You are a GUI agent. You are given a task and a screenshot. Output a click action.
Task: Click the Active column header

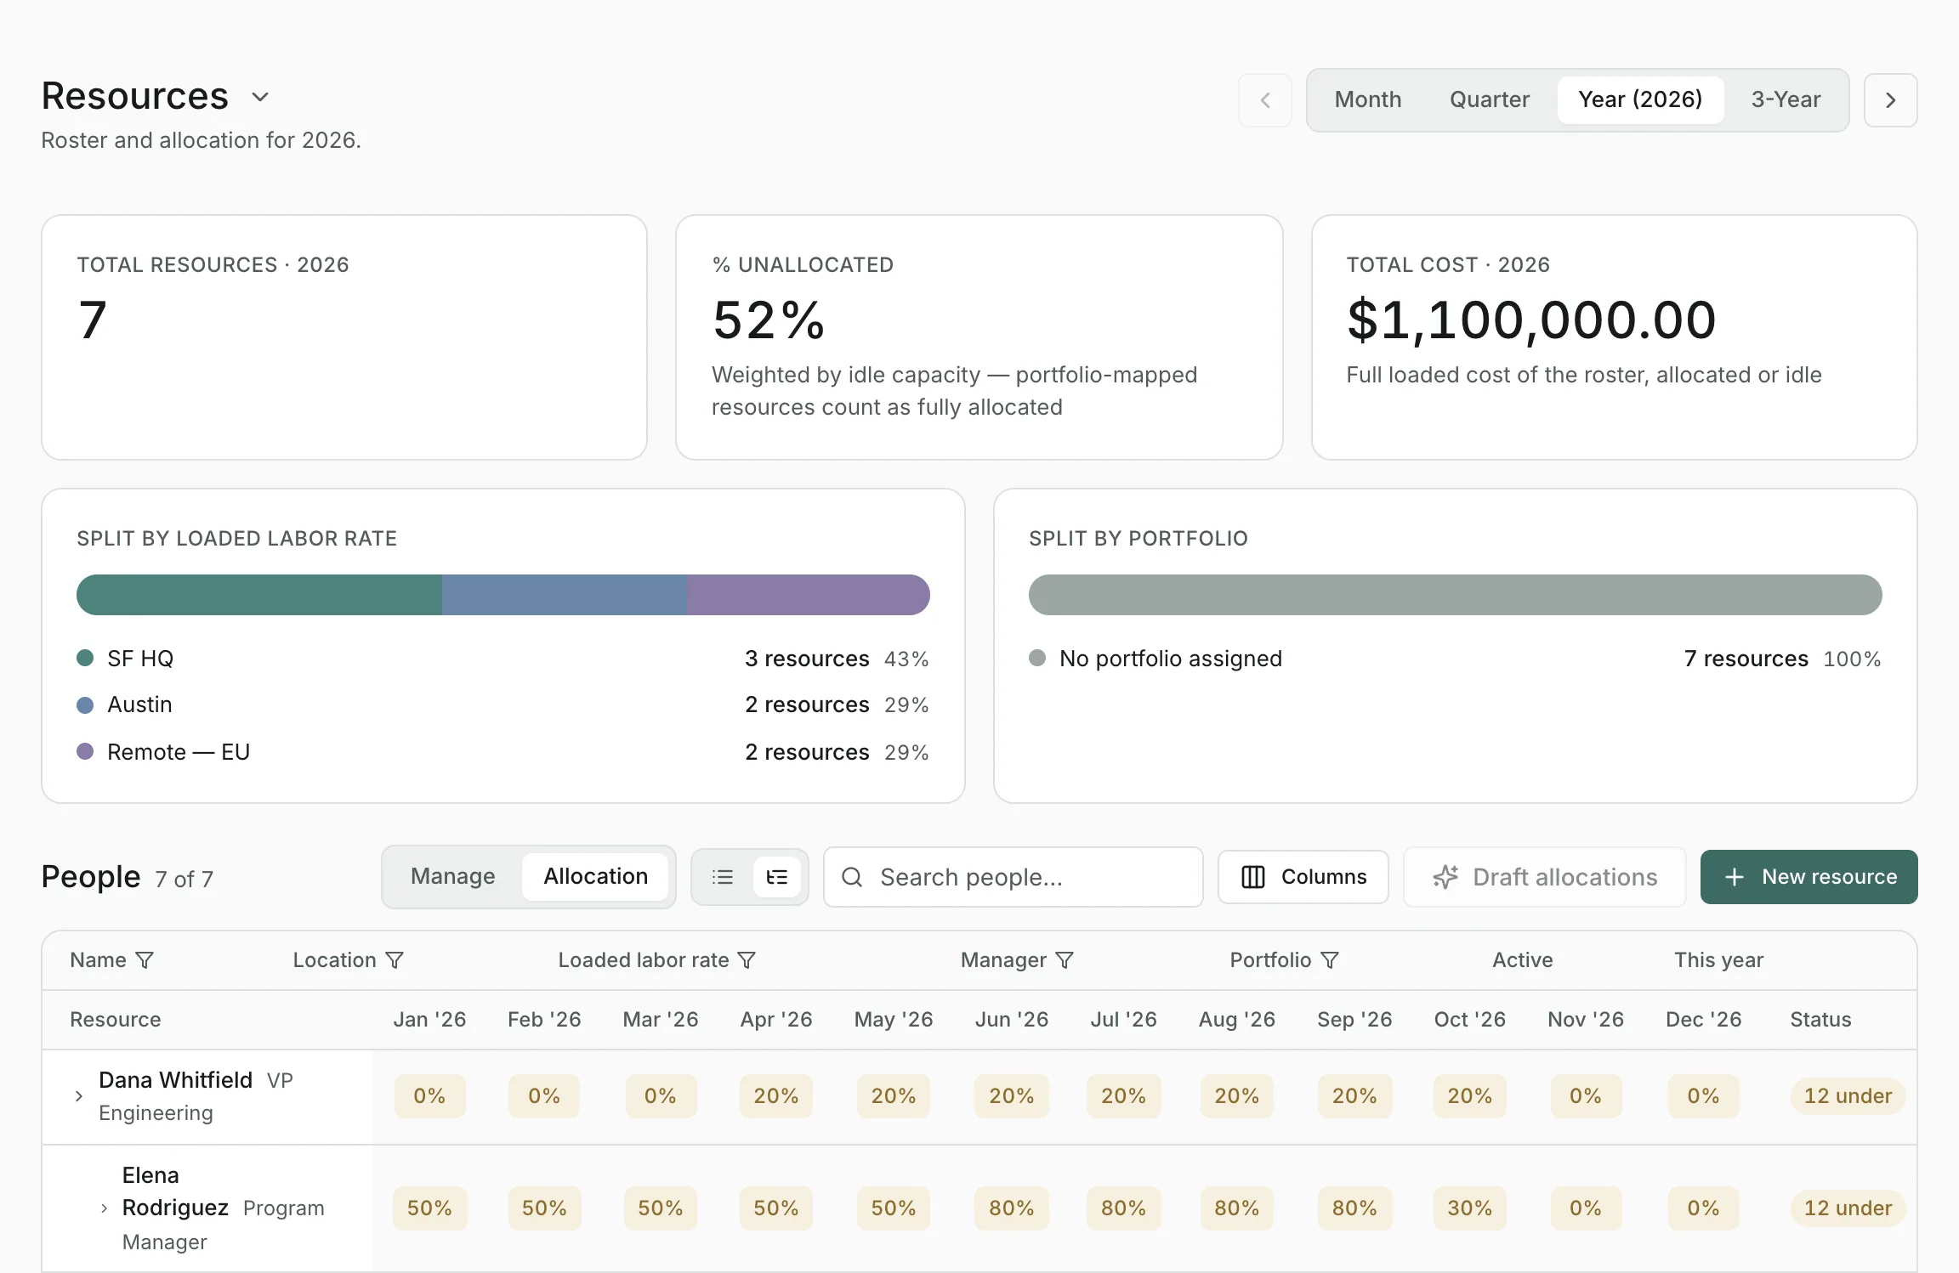[1522, 960]
